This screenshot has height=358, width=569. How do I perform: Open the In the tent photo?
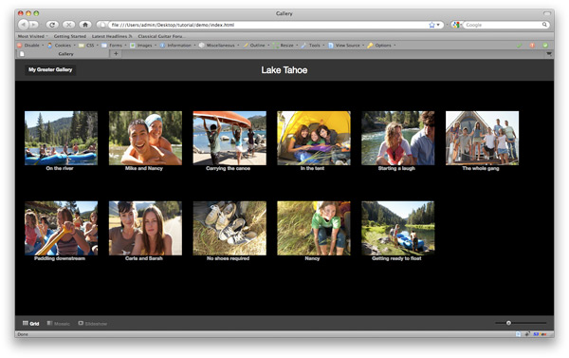[314, 138]
